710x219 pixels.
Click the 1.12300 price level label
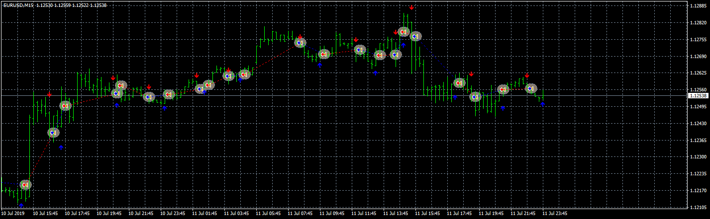(698, 157)
